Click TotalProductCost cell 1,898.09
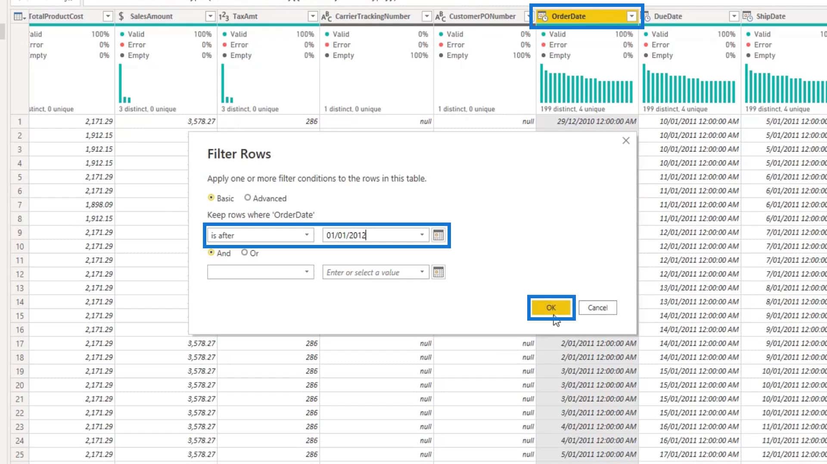Screen dimensions: 827x464 pyautogui.click(x=72, y=204)
